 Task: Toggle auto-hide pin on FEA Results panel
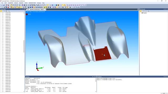coord(166,9)
